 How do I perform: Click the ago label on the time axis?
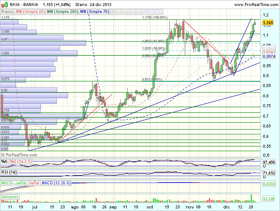[75, 207]
